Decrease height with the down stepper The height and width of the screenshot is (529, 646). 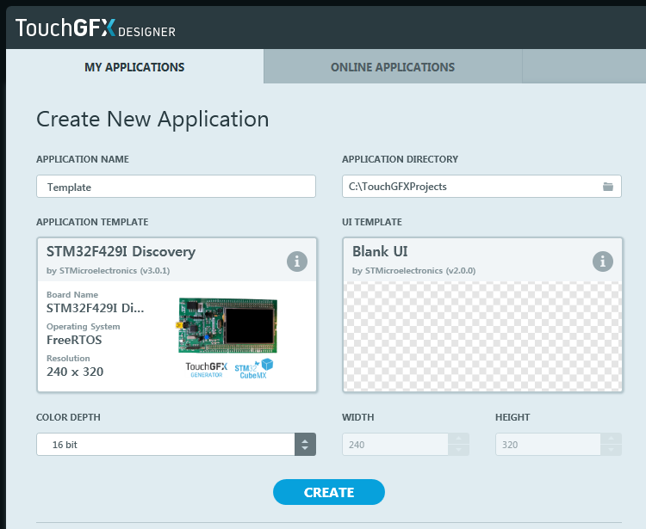pos(611,450)
